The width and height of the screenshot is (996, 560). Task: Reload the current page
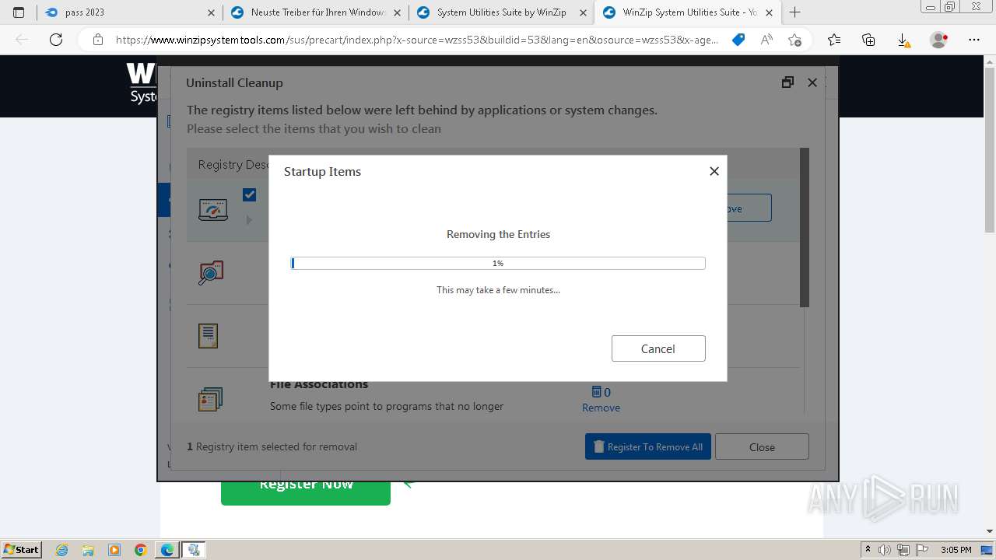[x=56, y=40]
